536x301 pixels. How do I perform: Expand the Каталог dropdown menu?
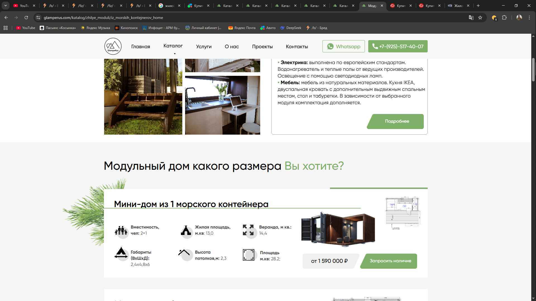[173, 46]
